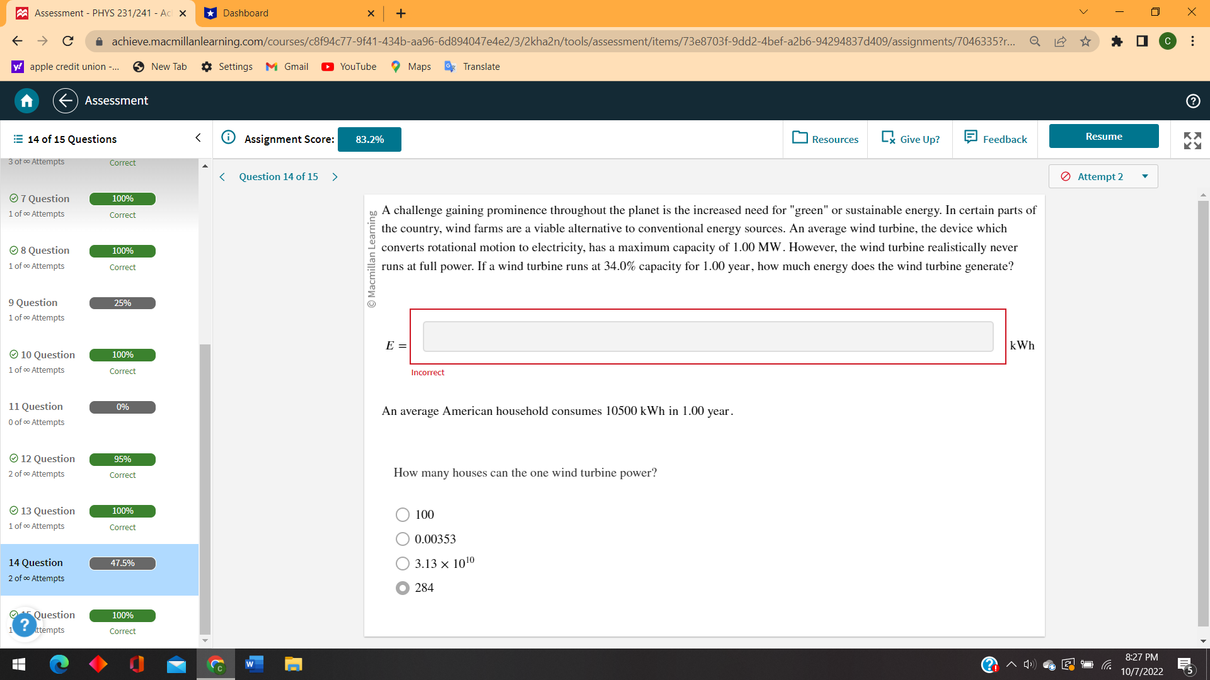Click the Resume button

tap(1103, 136)
